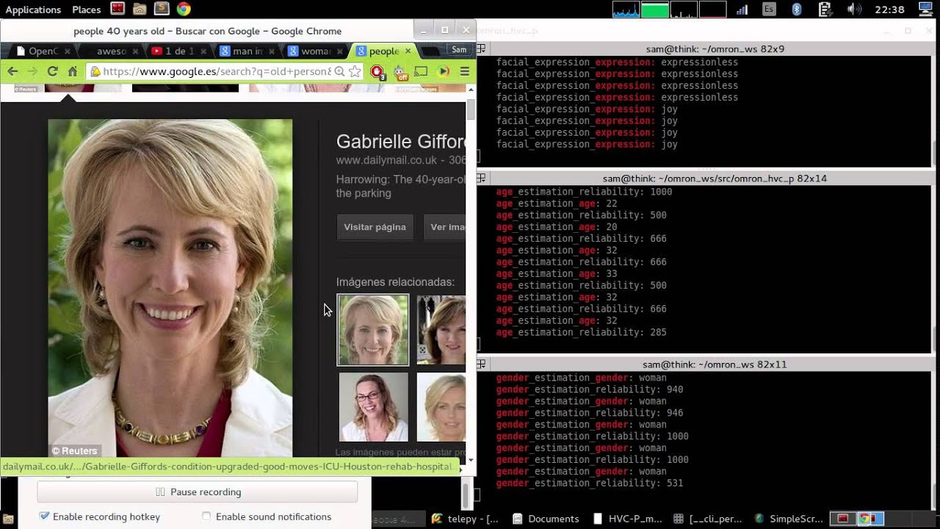Click the Visitar página button
The image size is (940, 529).
[x=375, y=227]
